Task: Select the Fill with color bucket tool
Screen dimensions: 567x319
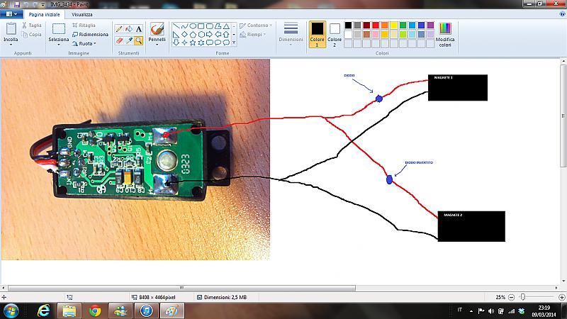Action: pyautogui.click(x=129, y=29)
